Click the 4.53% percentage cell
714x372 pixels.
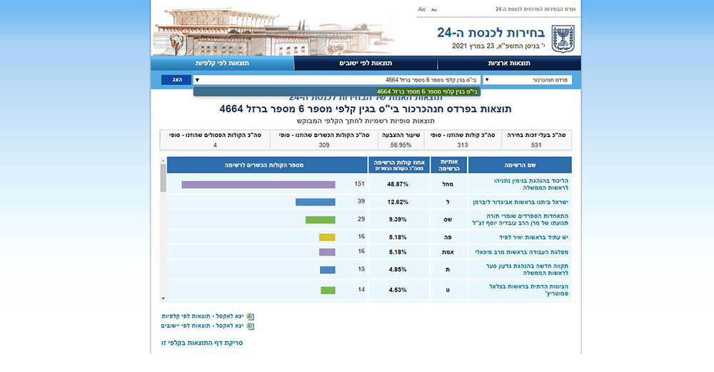coord(398,290)
